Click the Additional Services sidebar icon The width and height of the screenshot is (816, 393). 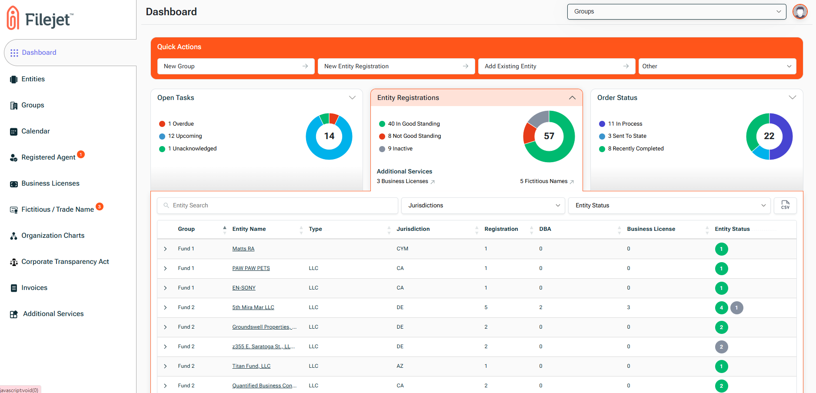[x=14, y=313]
